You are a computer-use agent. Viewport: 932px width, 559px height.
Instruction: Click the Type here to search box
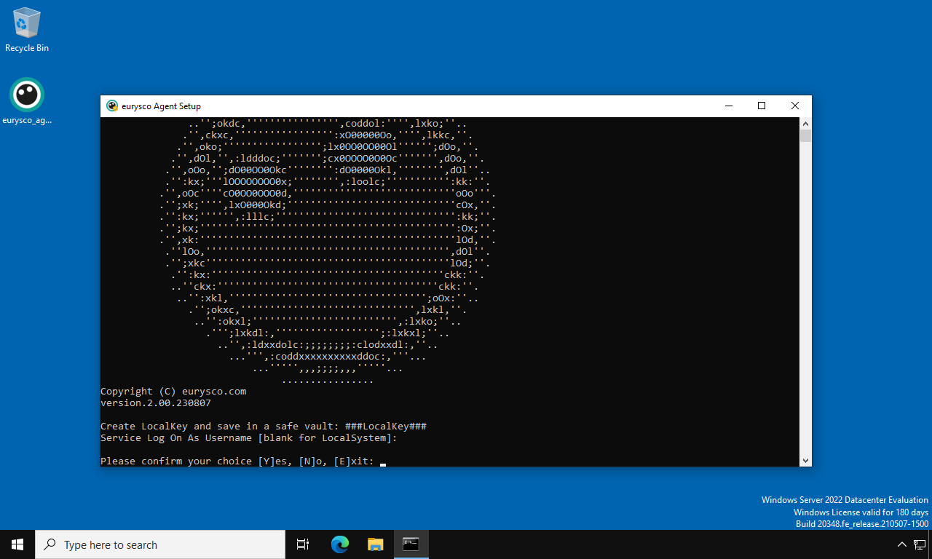coord(160,544)
